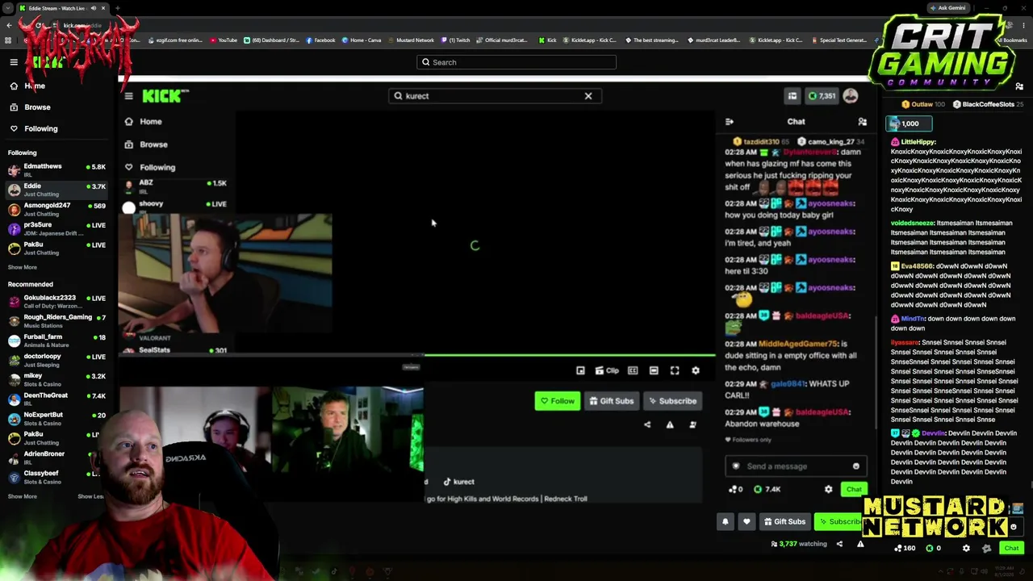Click the bell notification button
This screenshot has height=581, width=1033.
tap(725, 521)
